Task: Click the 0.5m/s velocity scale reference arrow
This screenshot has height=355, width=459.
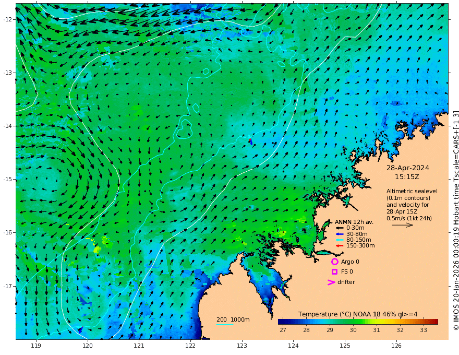Action: (403, 225)
